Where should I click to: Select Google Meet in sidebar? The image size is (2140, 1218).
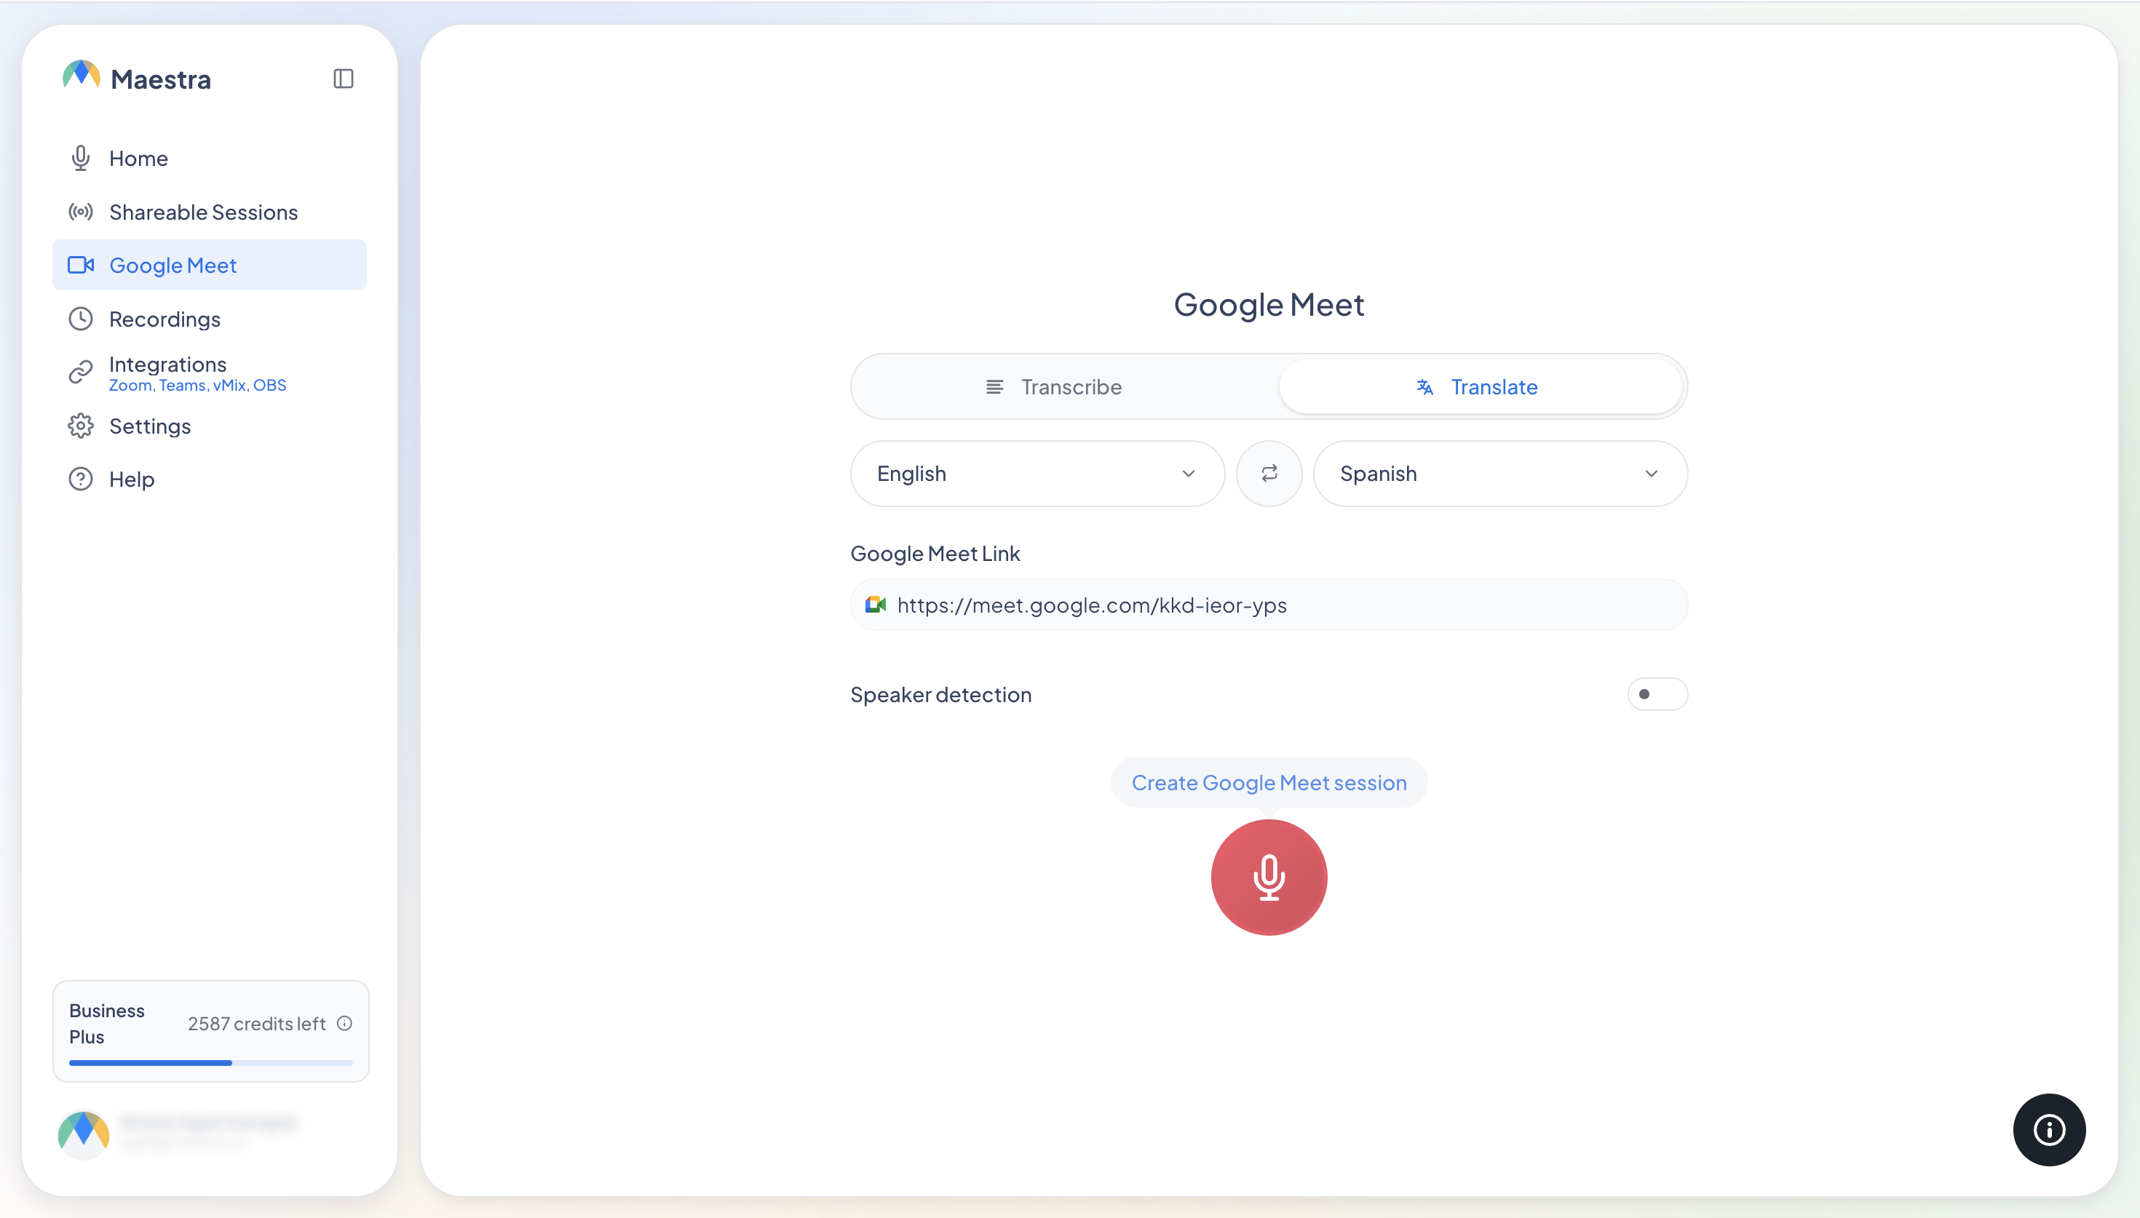(x=209, y=265)
